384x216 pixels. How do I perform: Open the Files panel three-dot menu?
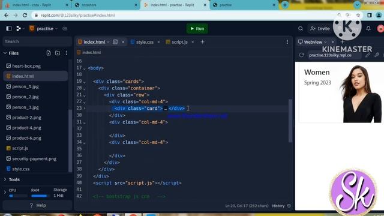tap(67, 53)
